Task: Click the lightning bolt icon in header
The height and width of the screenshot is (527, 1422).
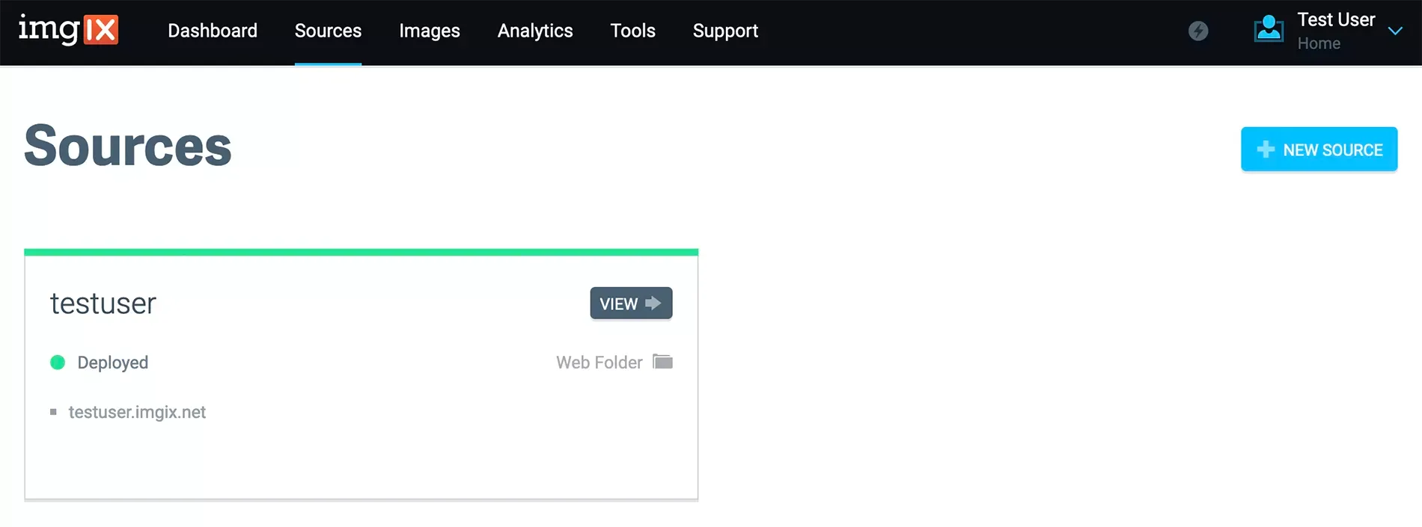Action: [1198, 31]
